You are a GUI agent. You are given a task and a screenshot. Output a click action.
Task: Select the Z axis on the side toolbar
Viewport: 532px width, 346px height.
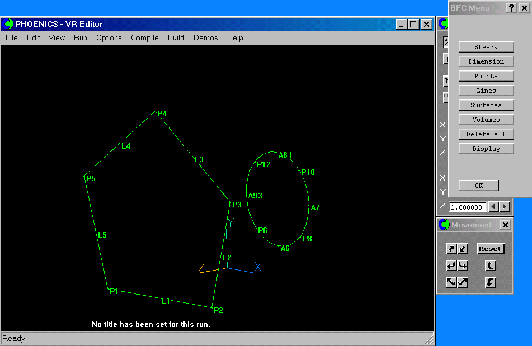point(442,153)
